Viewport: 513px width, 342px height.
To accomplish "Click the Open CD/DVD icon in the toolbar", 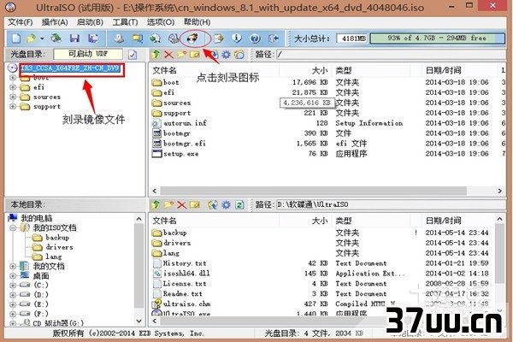I will (x=56, y=38).
